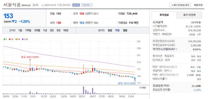Viewport: 209px width, 99px height.
Task: Click the 최고 220 (12/01) chart marker
Action: [x=30, y=57]
